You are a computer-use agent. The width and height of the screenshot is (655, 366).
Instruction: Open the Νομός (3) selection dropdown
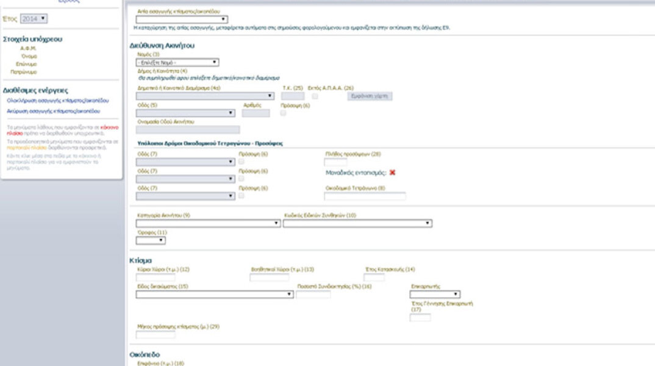(177, 62)
